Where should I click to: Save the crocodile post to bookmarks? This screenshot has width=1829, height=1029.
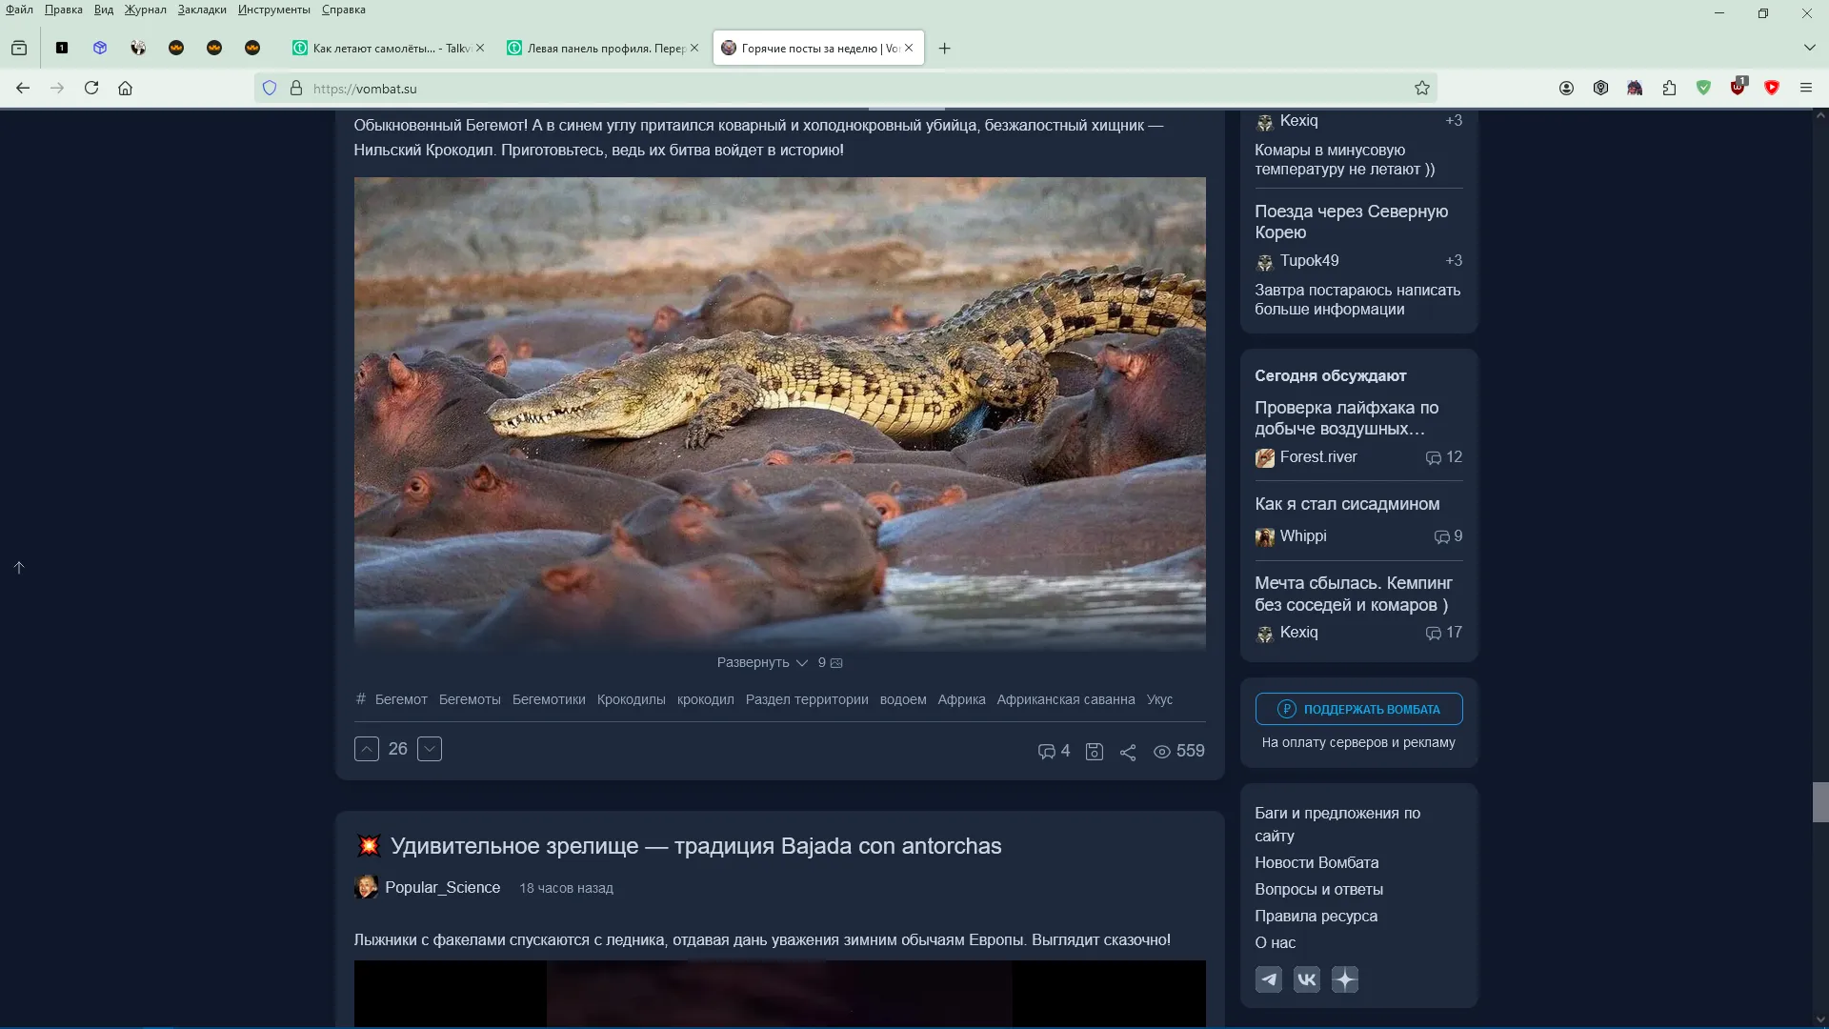coord(1095,752)
